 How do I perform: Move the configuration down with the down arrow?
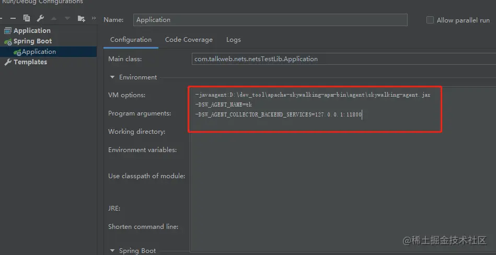[67, 19]
